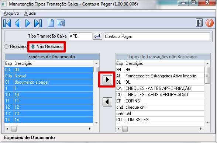Select row 11 in Espécies de Documento

click(x=49, y=101)
